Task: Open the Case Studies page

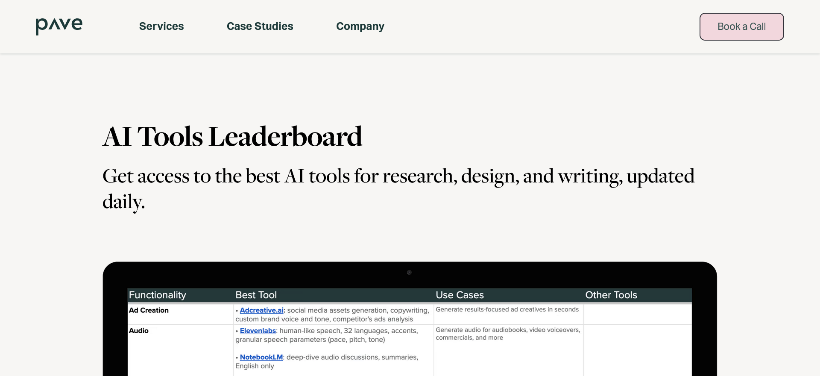Action: point(260,26)
